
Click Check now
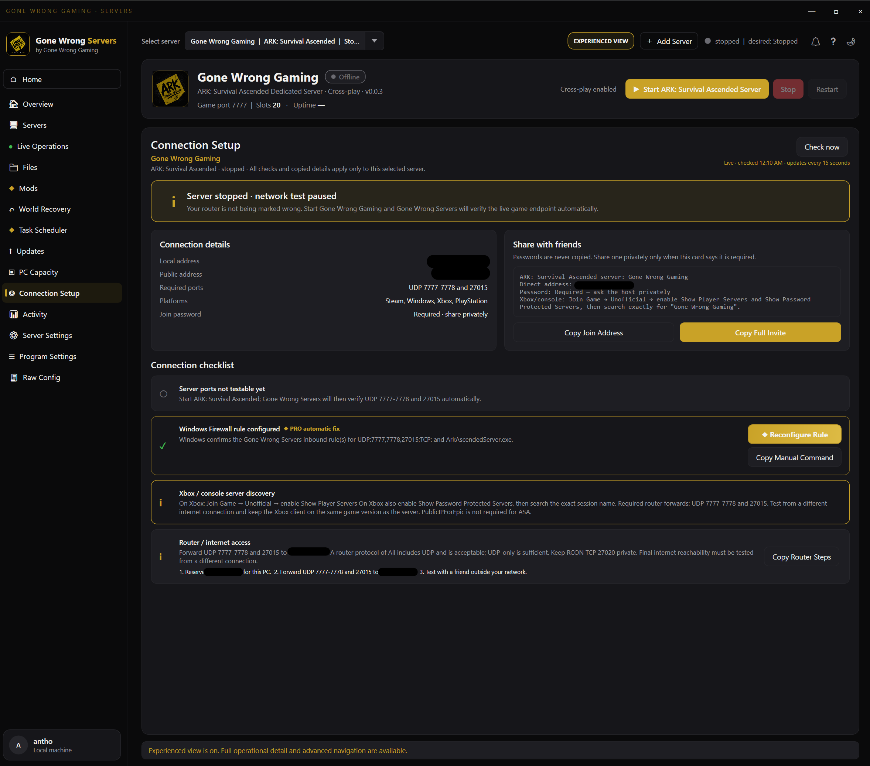(822, 147)
